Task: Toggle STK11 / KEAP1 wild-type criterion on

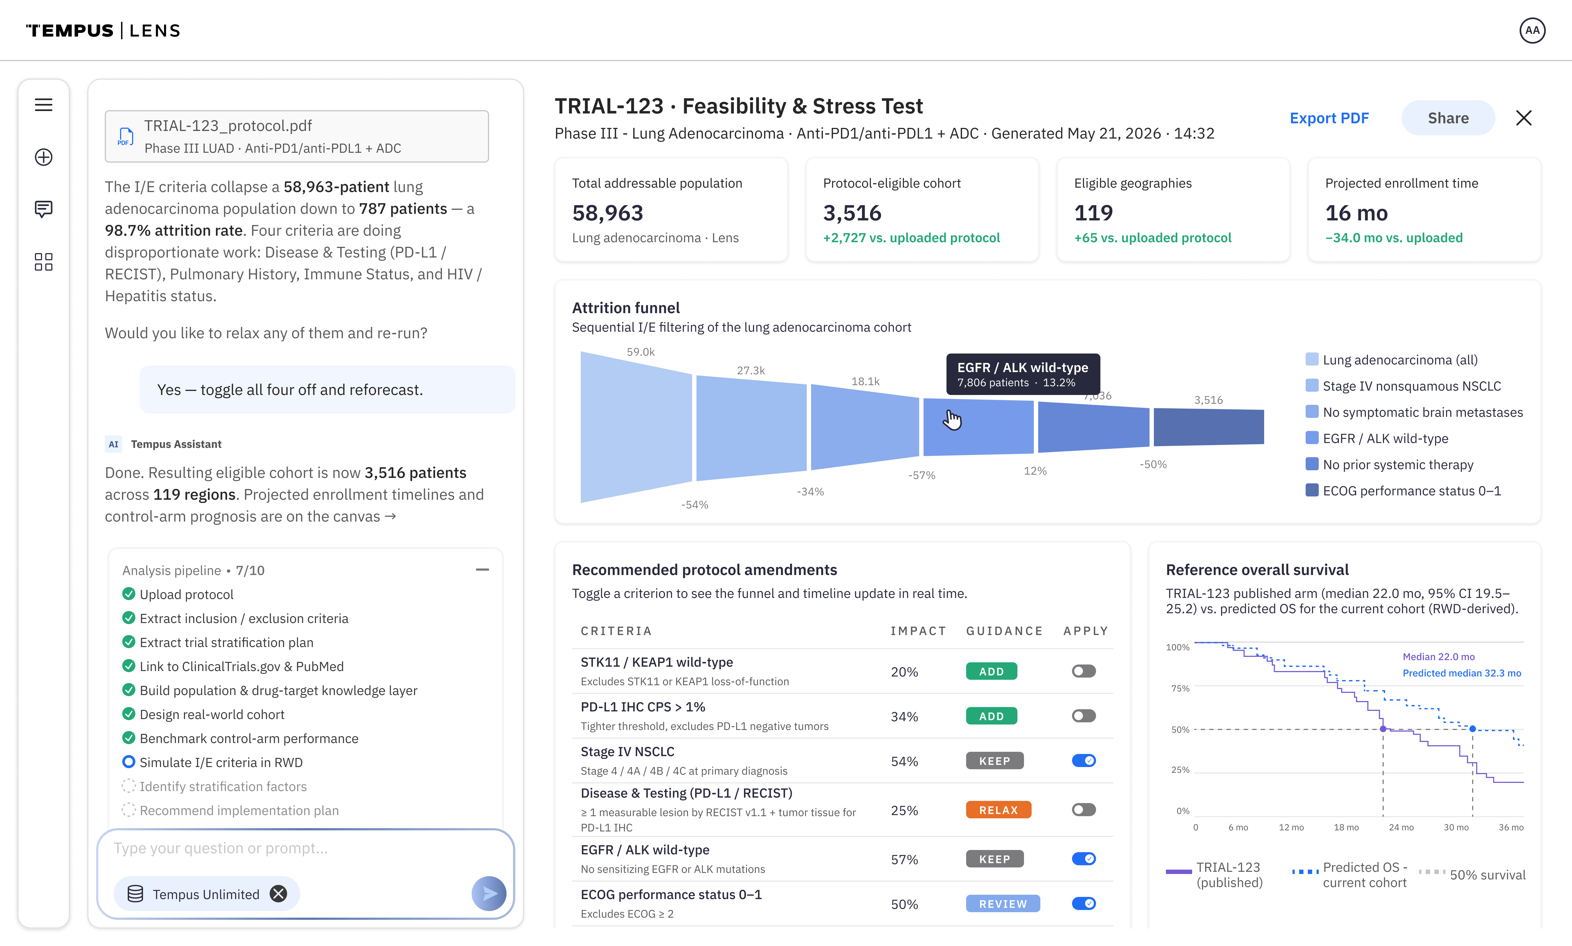Action: click(x=1083, y=671)
